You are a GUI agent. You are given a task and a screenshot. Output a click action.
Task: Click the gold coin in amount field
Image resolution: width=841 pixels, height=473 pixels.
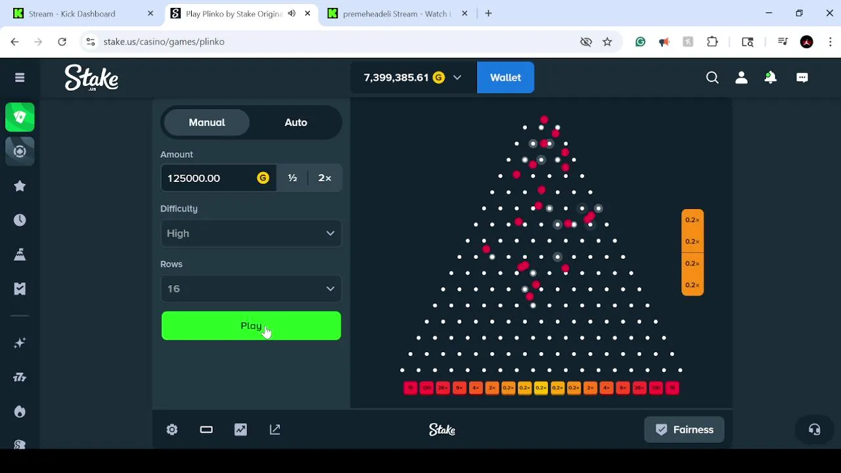click(x=263, y=178)
